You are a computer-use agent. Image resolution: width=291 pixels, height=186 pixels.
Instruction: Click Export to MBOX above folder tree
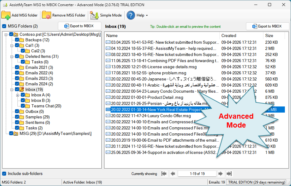click(80, 26)
